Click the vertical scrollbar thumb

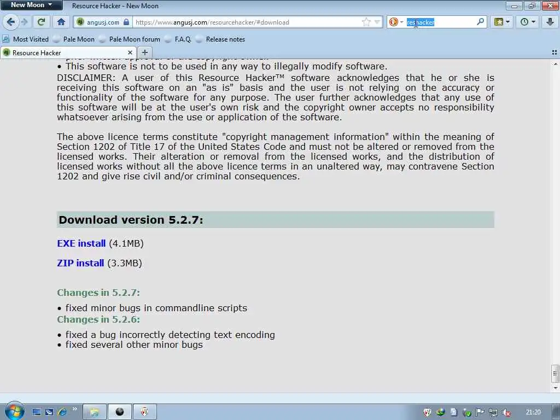coord(556,374)
